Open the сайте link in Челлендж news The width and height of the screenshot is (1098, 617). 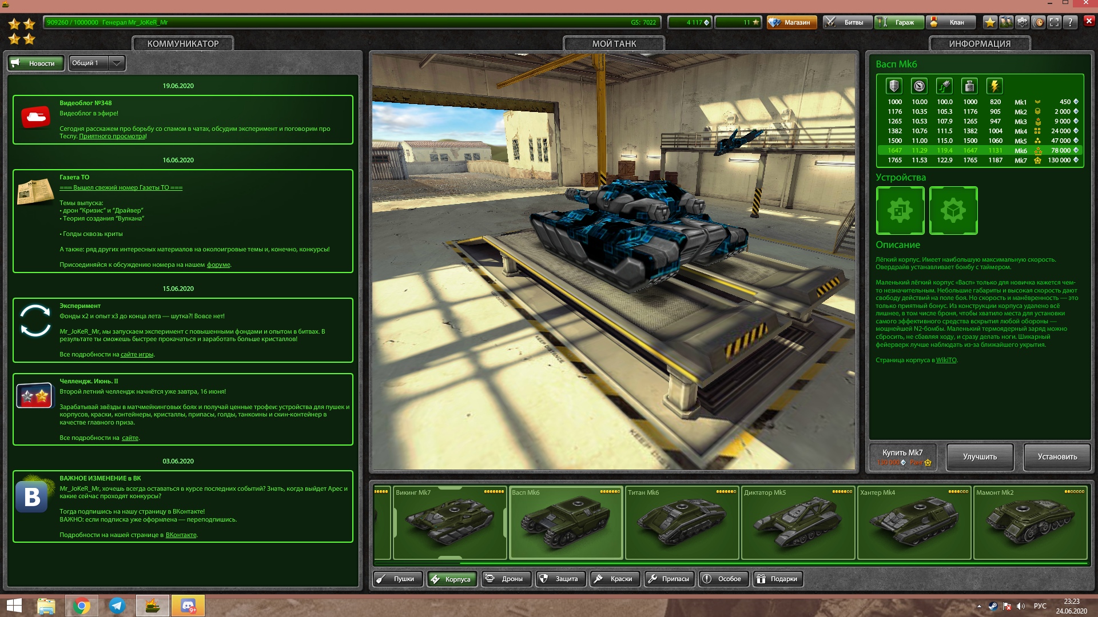click(130, 438)
